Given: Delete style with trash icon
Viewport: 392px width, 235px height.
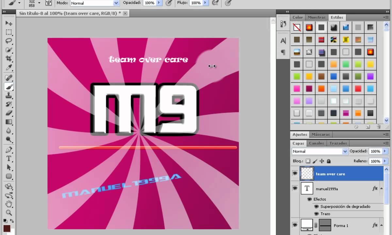Looking at the screenshot, I should tap(379, 127).
